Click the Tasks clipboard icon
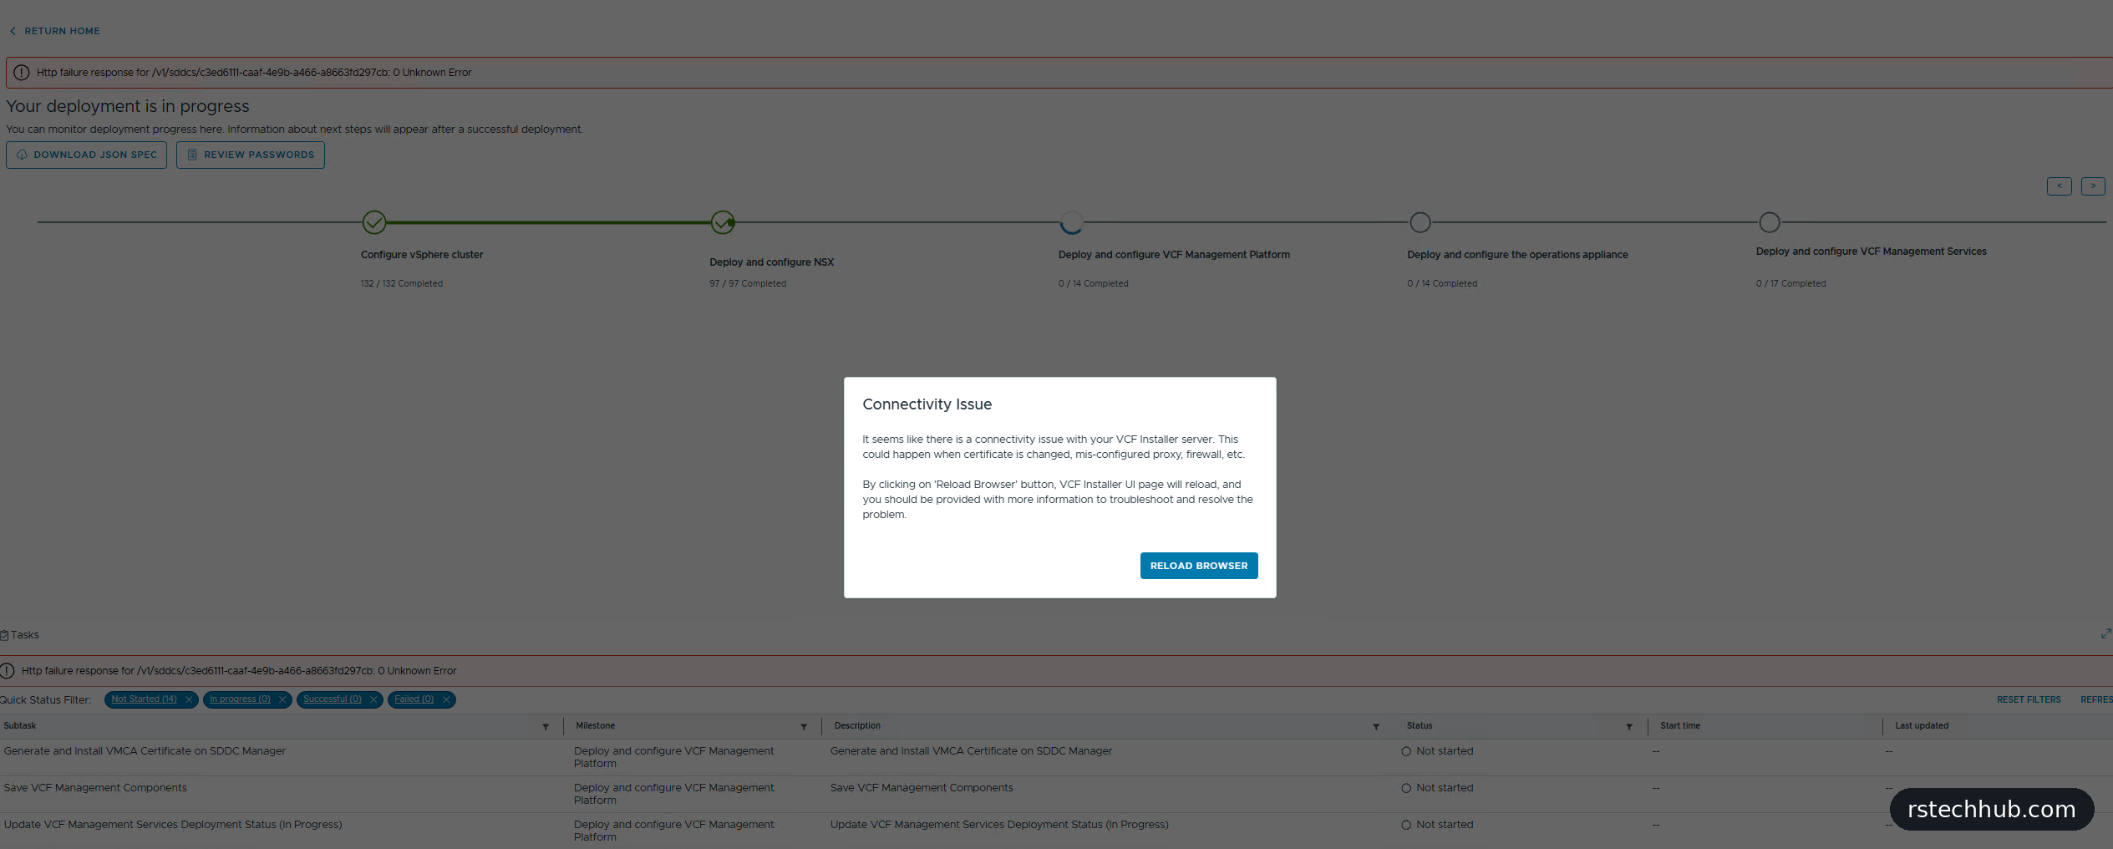The width and height of the screenshot is (2113, 849). (x=4, y=635)
